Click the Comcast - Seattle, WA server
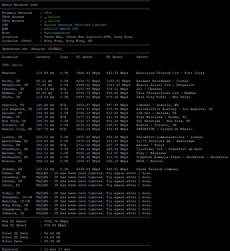The height and width of the screenshot is (251, 230). click(x=157, y=105)
